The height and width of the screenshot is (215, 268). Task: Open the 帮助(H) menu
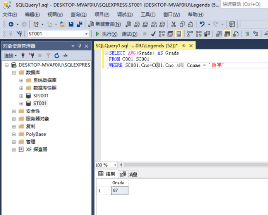coord(196,15)
